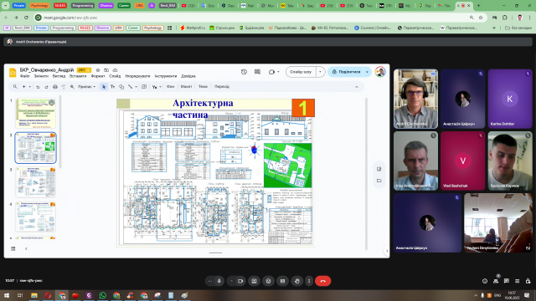Open WhatsApp from the Windows taskbar
The width and height of the screenshot is (536, 301).
pos(102,295)
